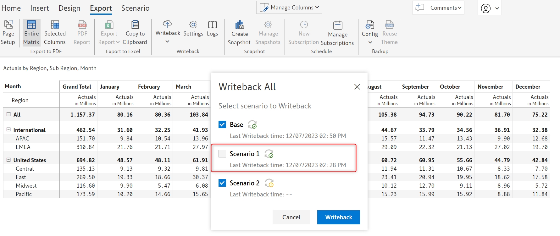Click the Page Setup icon
Viewport: 560px width, 236px height.
(x=8, y=25)
